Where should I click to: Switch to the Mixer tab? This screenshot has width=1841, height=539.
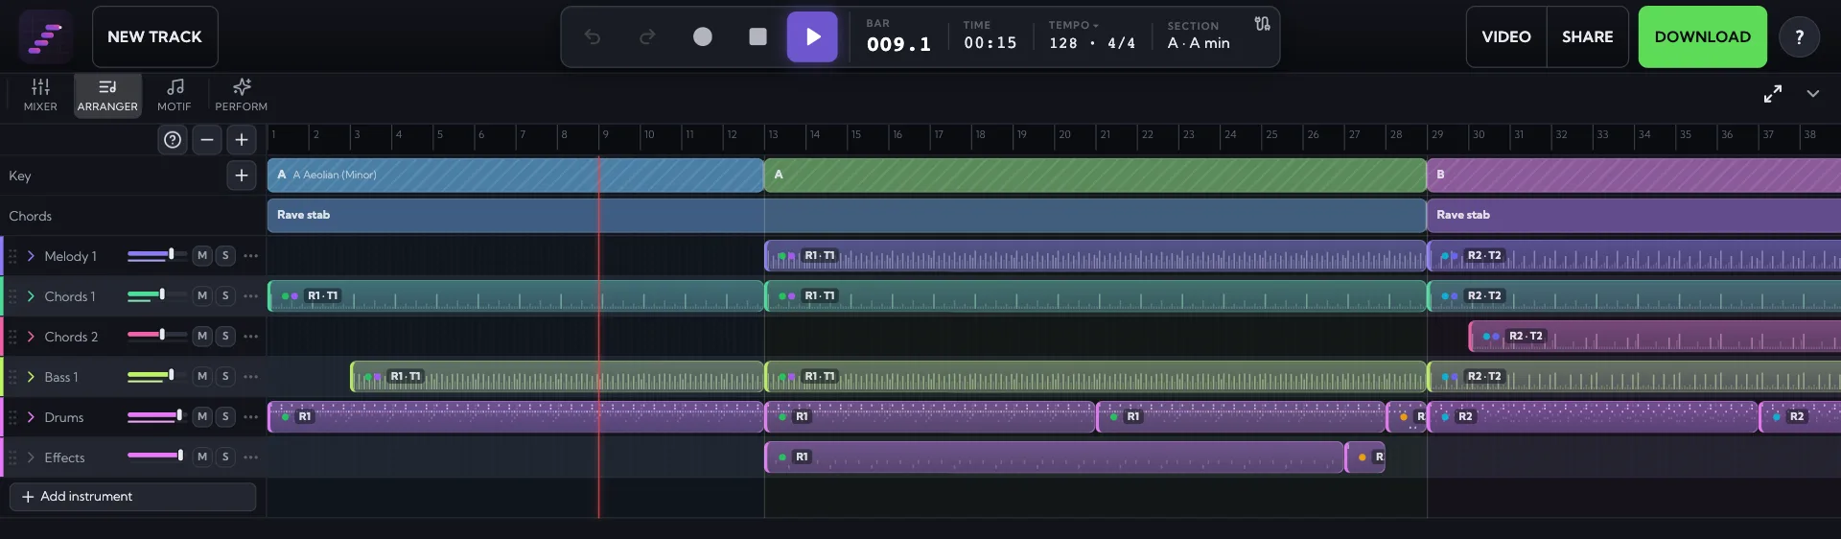[x=40, y=95]
